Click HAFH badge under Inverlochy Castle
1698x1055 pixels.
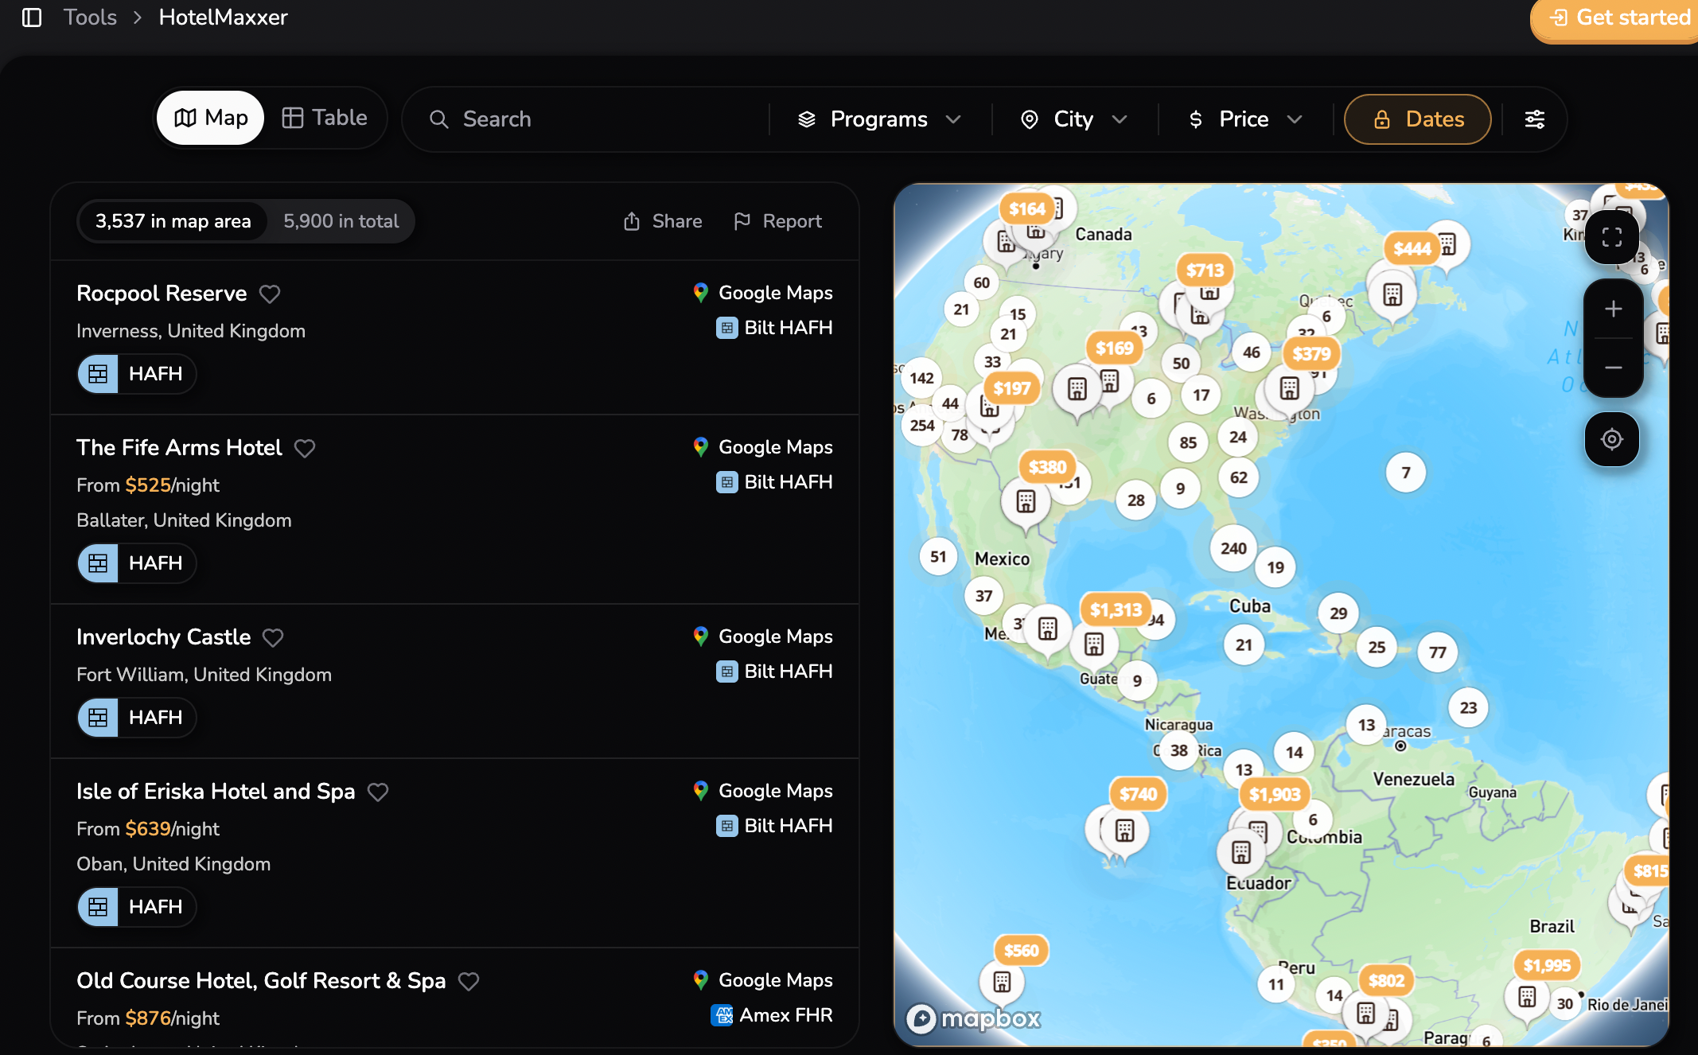coord(137,718)
